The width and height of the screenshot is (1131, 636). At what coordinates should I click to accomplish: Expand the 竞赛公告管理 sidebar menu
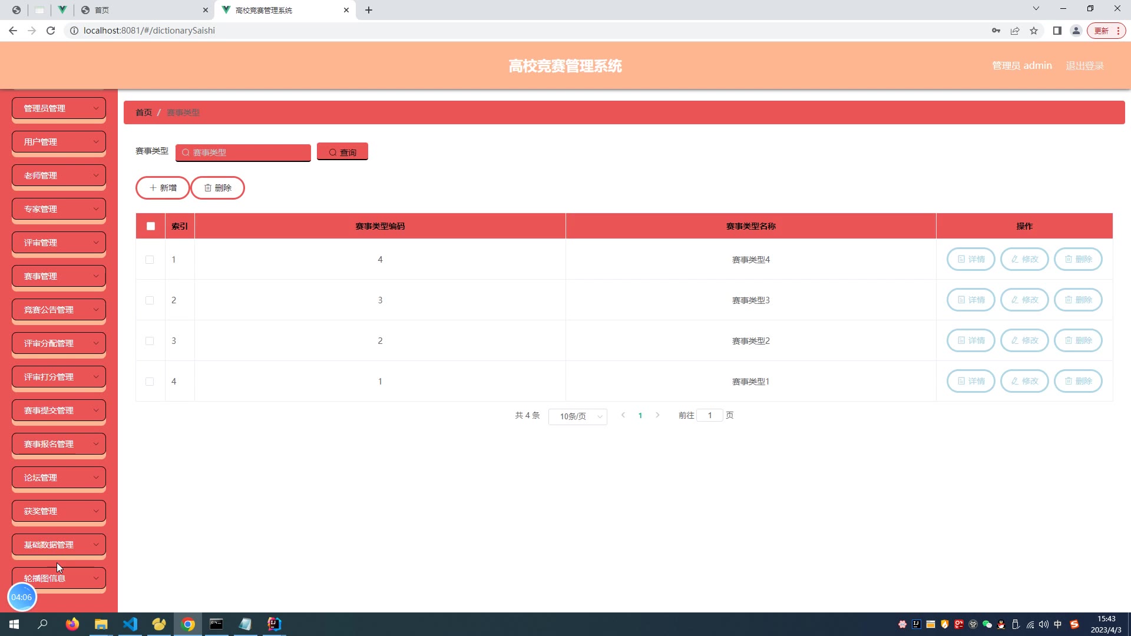click(x=59, y=310)
